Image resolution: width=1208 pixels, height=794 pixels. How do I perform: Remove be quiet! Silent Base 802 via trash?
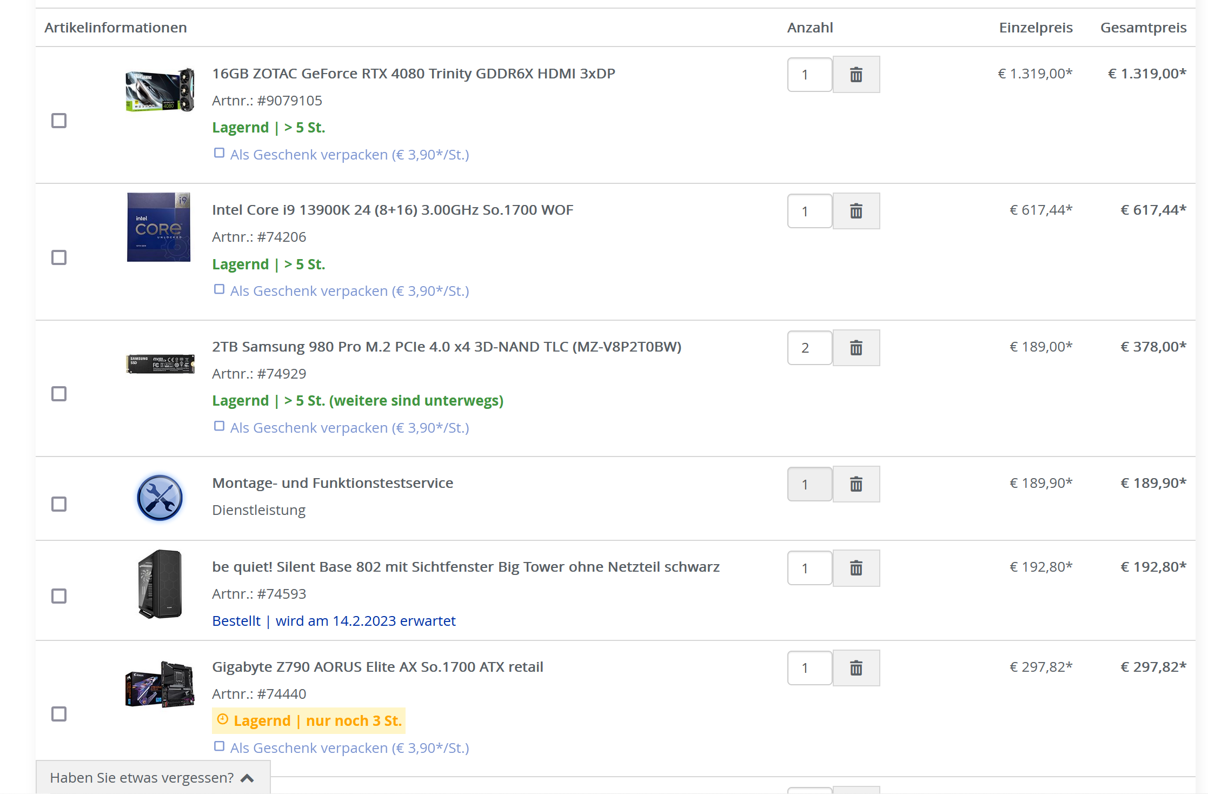[x=855, y=568]
